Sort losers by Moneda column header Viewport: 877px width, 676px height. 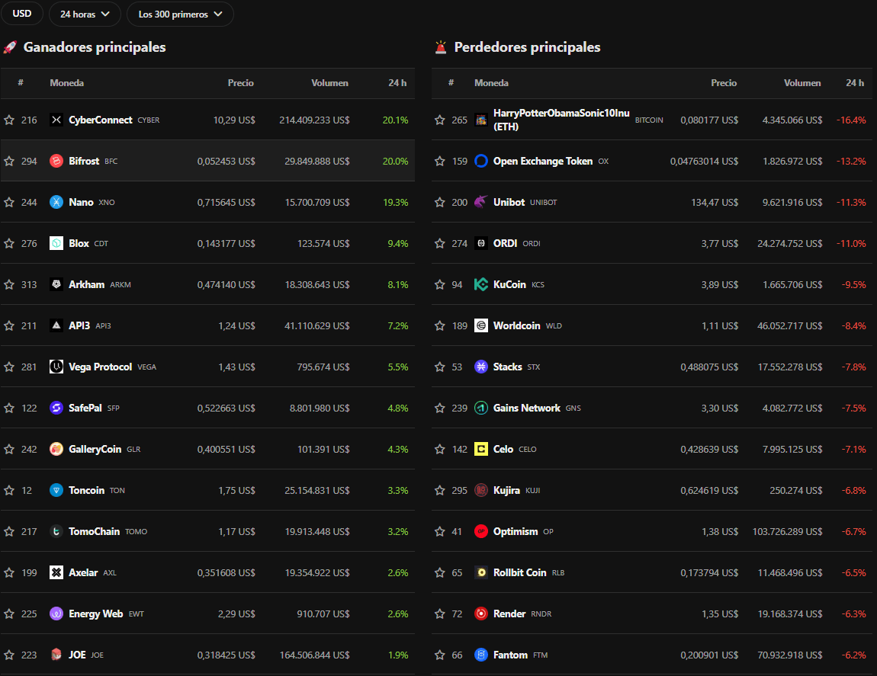tap(491, 83)
